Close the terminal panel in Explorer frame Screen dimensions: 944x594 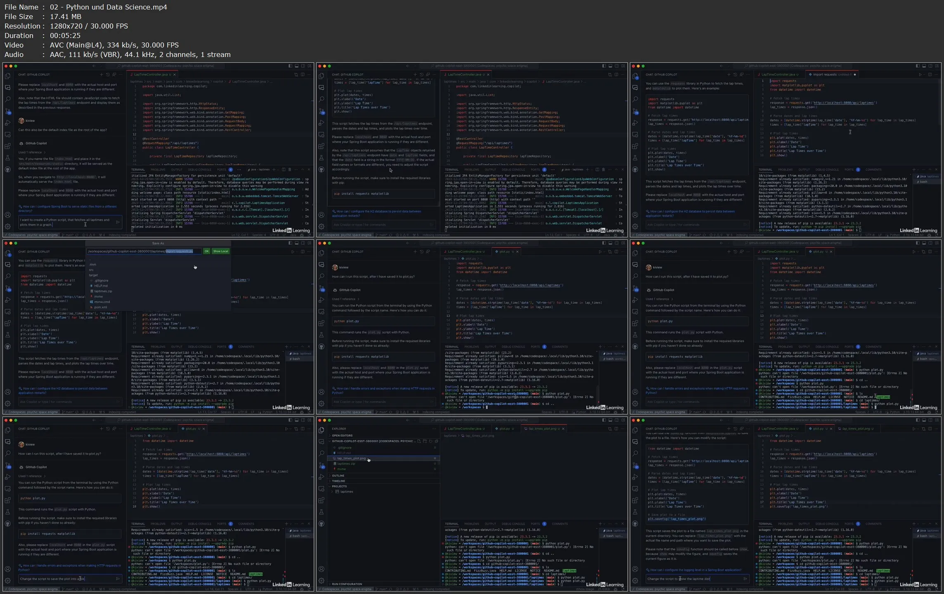click(622, 524)
